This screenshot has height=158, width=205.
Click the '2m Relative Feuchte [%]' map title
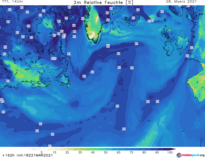click(103, 3)
